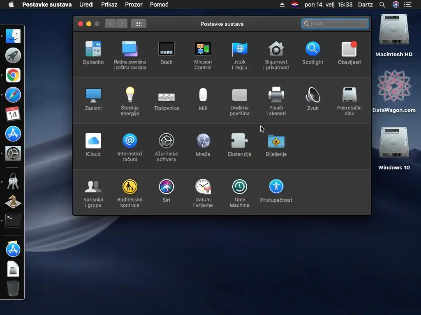421x315 pixels.
Task: Open Internetski računi pane
Action: pyautogui.click(x=130, y=148)
